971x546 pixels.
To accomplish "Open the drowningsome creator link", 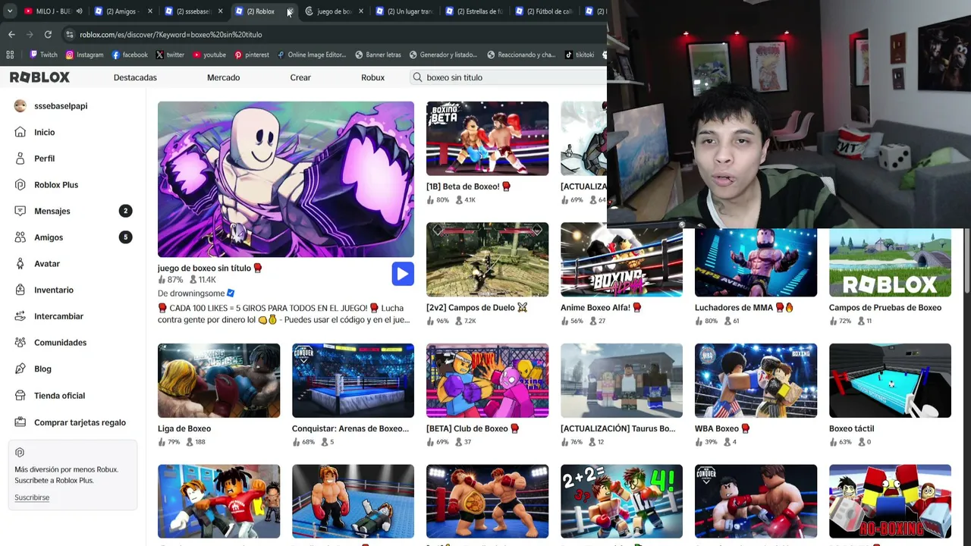I will click(x=196, y=293).
